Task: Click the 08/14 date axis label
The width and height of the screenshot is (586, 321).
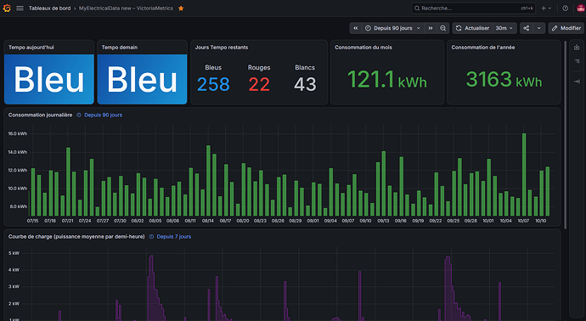Action: [208, 221]
